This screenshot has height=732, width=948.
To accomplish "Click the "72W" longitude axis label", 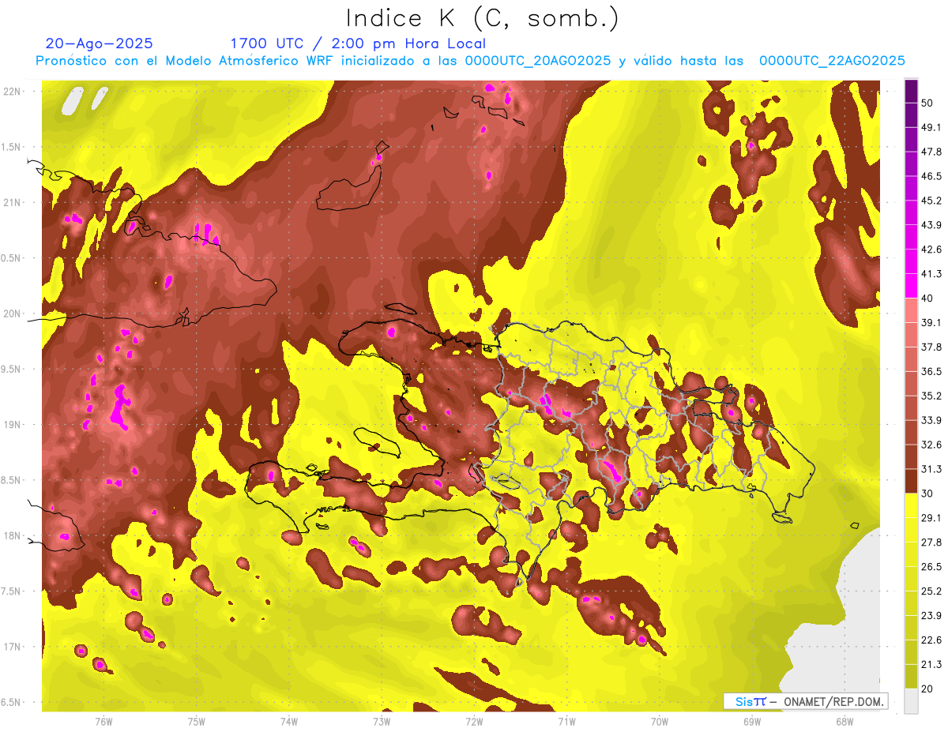I will point(474,721).
